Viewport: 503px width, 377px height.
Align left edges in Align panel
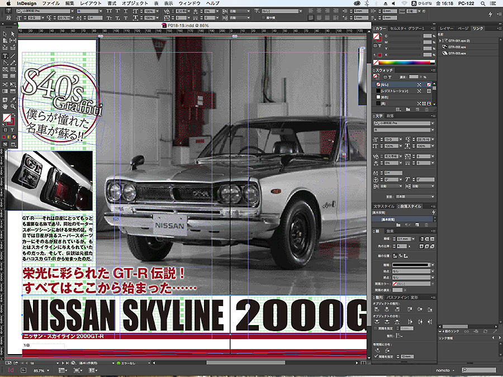click(377, 309)
